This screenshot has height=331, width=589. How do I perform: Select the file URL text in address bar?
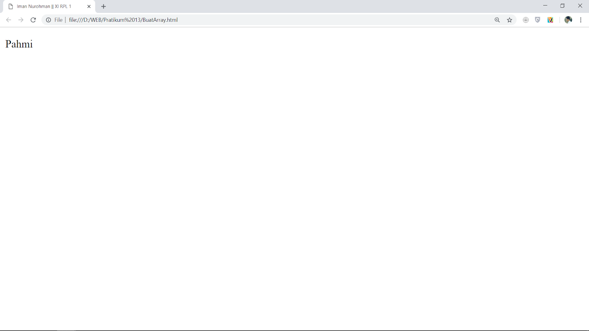tap(123, 20)
